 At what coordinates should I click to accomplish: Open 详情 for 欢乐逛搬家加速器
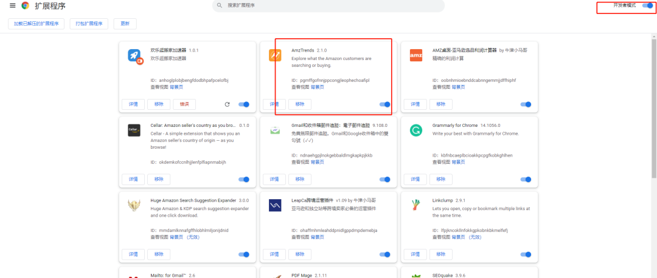tap(133, 104)
